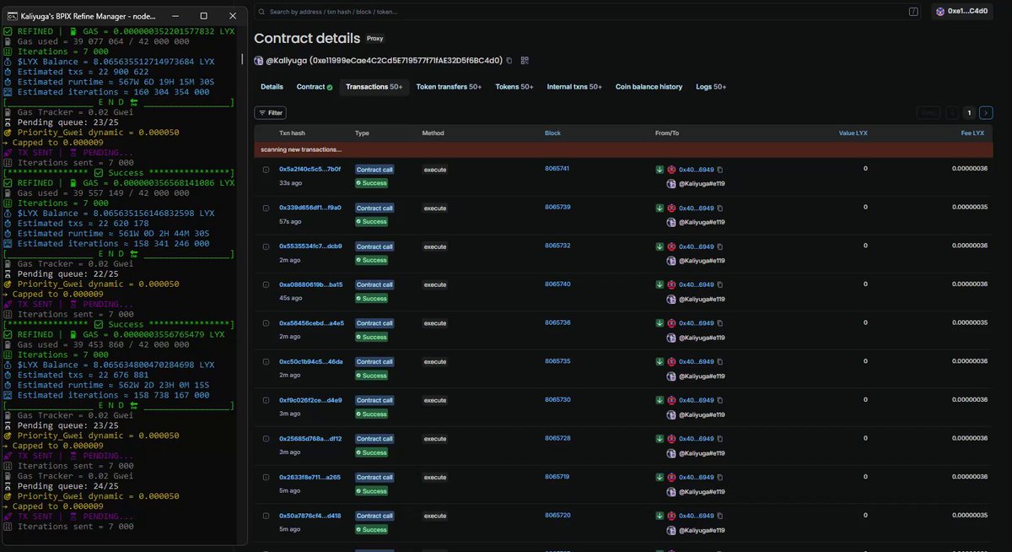
Task: Copy the To address in block 8065739 row
Action: tap(720, 208)
